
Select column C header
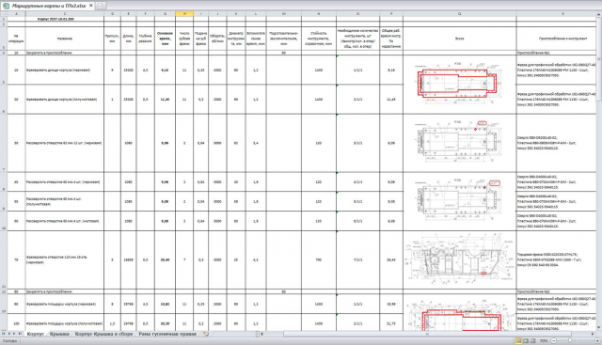click(x=65, y=14)
